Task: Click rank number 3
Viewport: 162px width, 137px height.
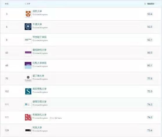Action: (7, 14)
